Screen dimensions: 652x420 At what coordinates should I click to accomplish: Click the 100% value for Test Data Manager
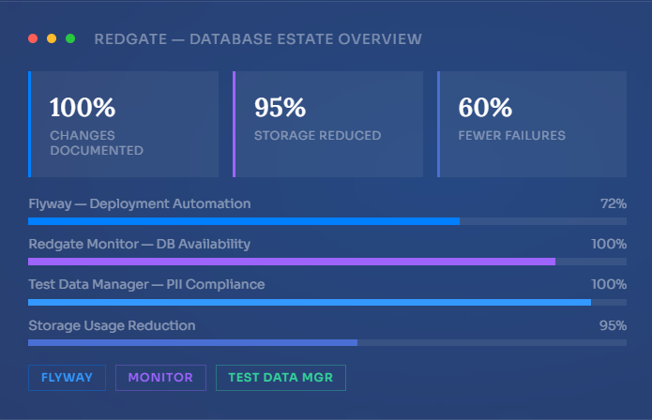click(609, 285)
